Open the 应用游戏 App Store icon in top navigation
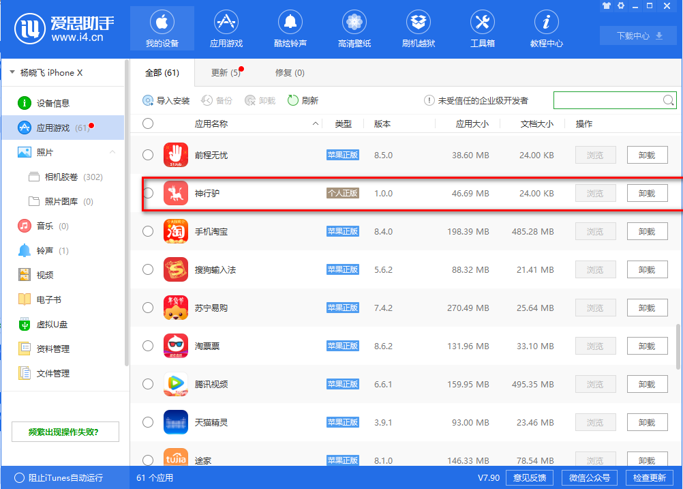The height and width of the screenshot is (489, 683). pos(226,23)
